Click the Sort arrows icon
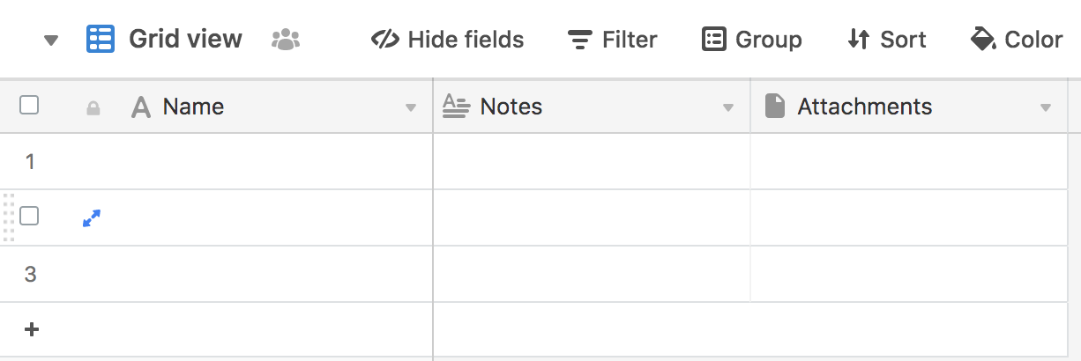Screen dimensions: 1081x361 pyautogui.click(x=858, y=40)
